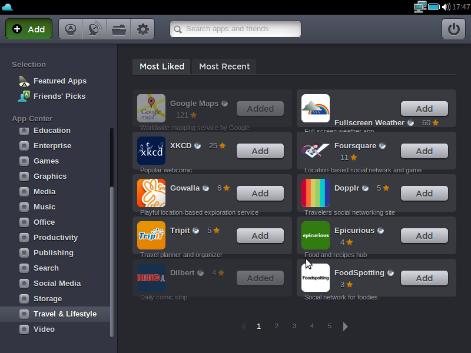Jump to page 3 of results

coord(294,326)
